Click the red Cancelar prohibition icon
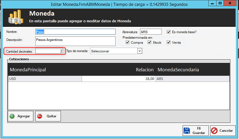239x139 pixels. click(215, 131)
